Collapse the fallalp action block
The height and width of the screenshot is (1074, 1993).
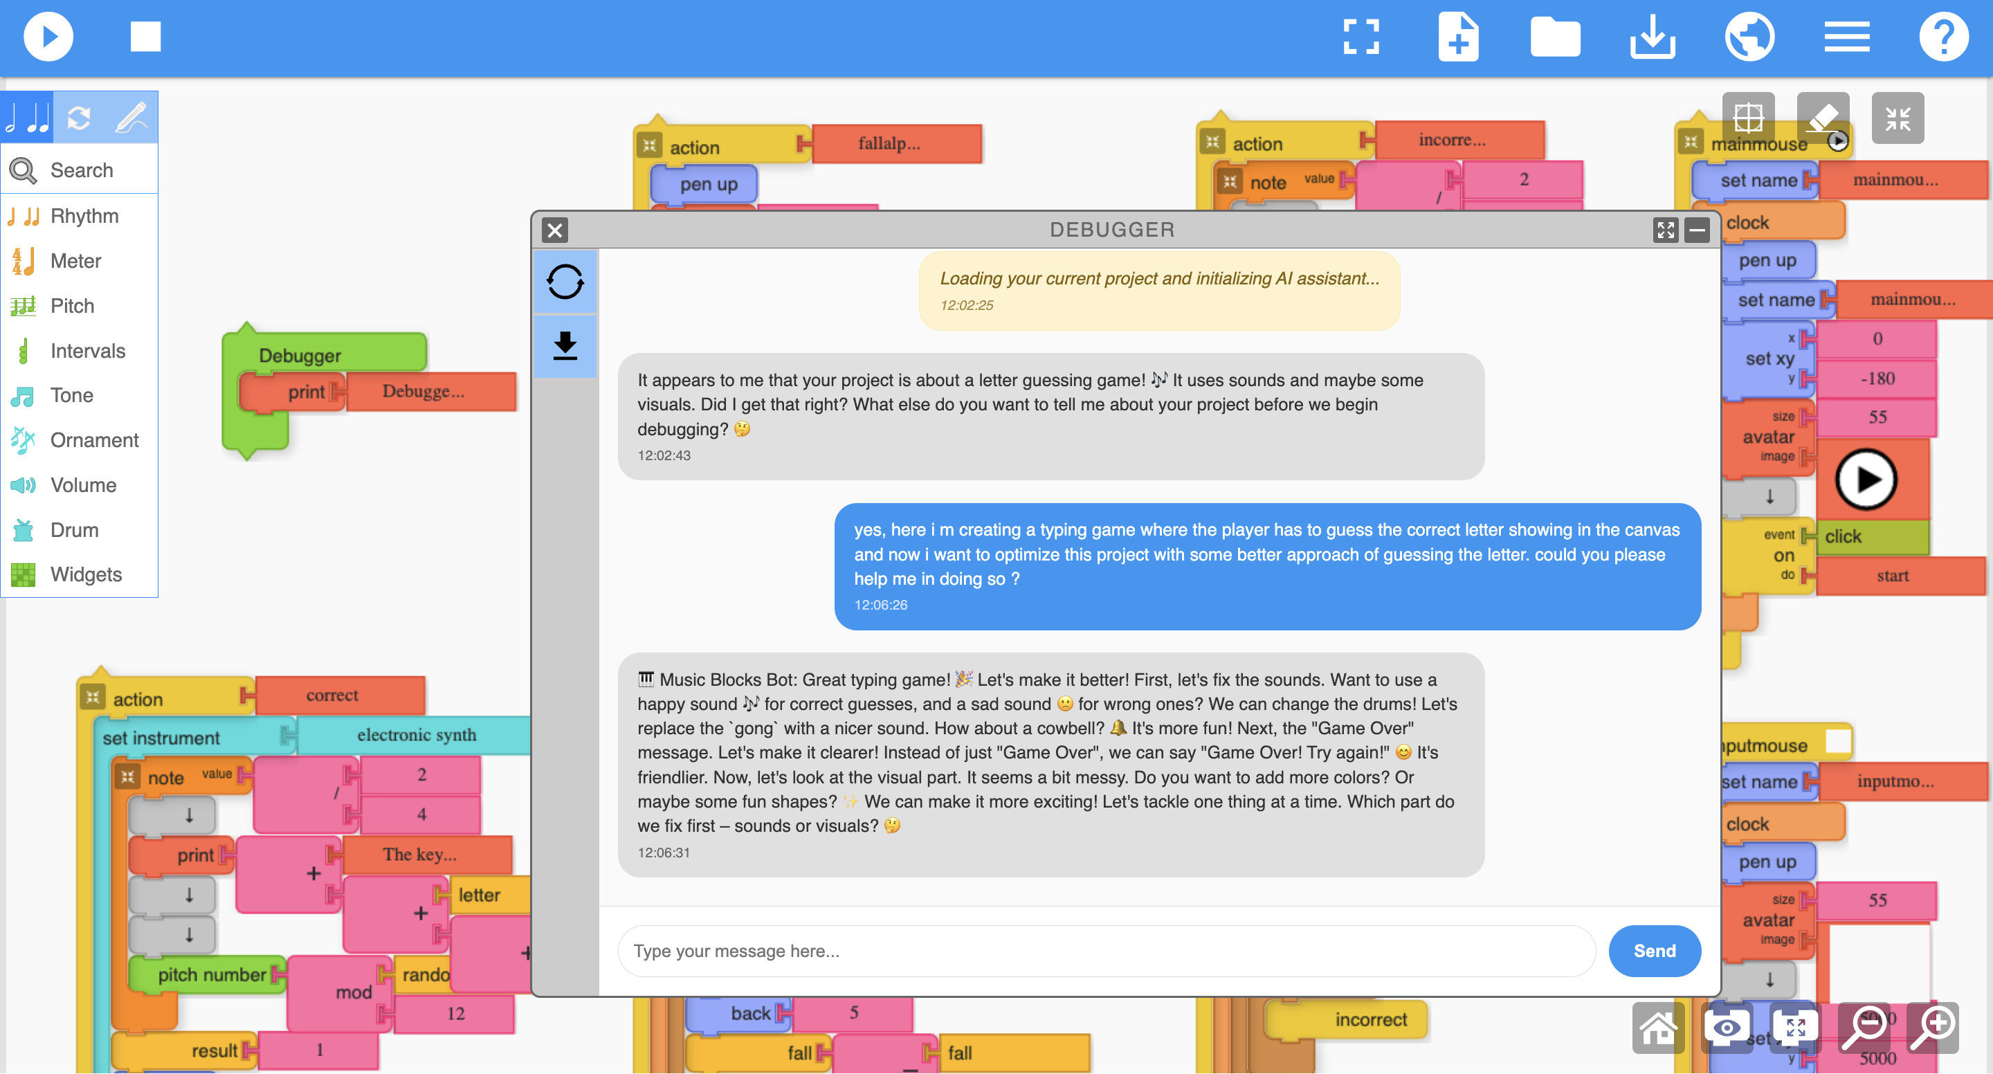(649, 145)
